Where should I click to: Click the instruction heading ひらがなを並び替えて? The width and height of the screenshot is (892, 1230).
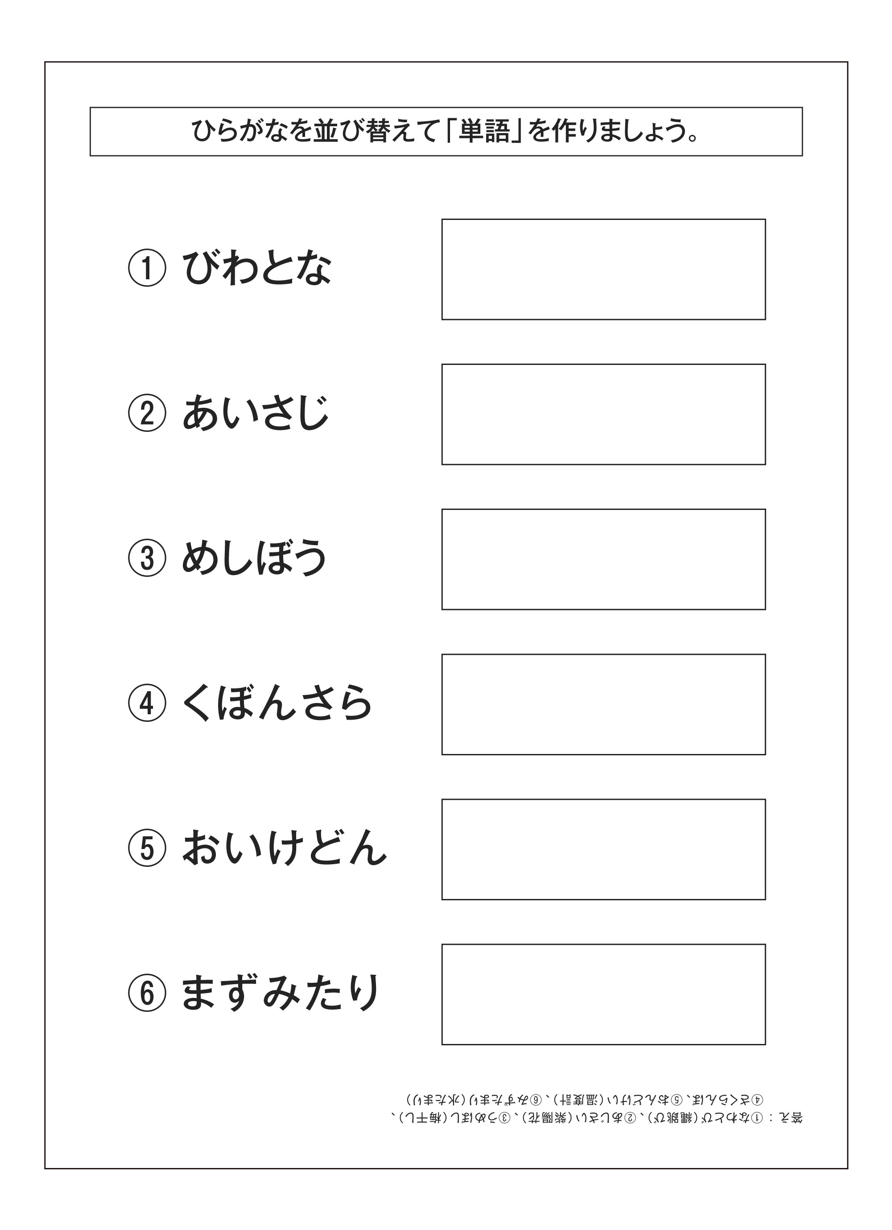(x=315, y=131)
